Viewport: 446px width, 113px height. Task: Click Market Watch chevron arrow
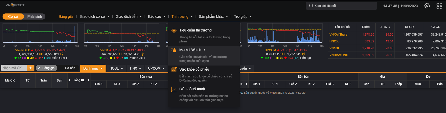(205, 50)
